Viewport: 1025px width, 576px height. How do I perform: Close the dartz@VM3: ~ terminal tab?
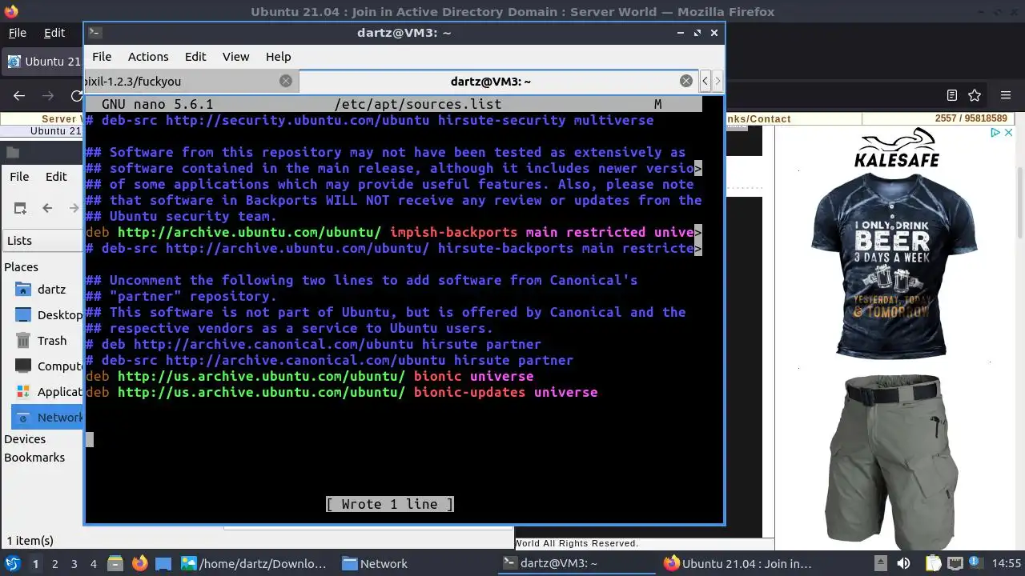pos(686,81)
